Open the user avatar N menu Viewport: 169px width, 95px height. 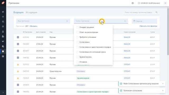[165, 3]
